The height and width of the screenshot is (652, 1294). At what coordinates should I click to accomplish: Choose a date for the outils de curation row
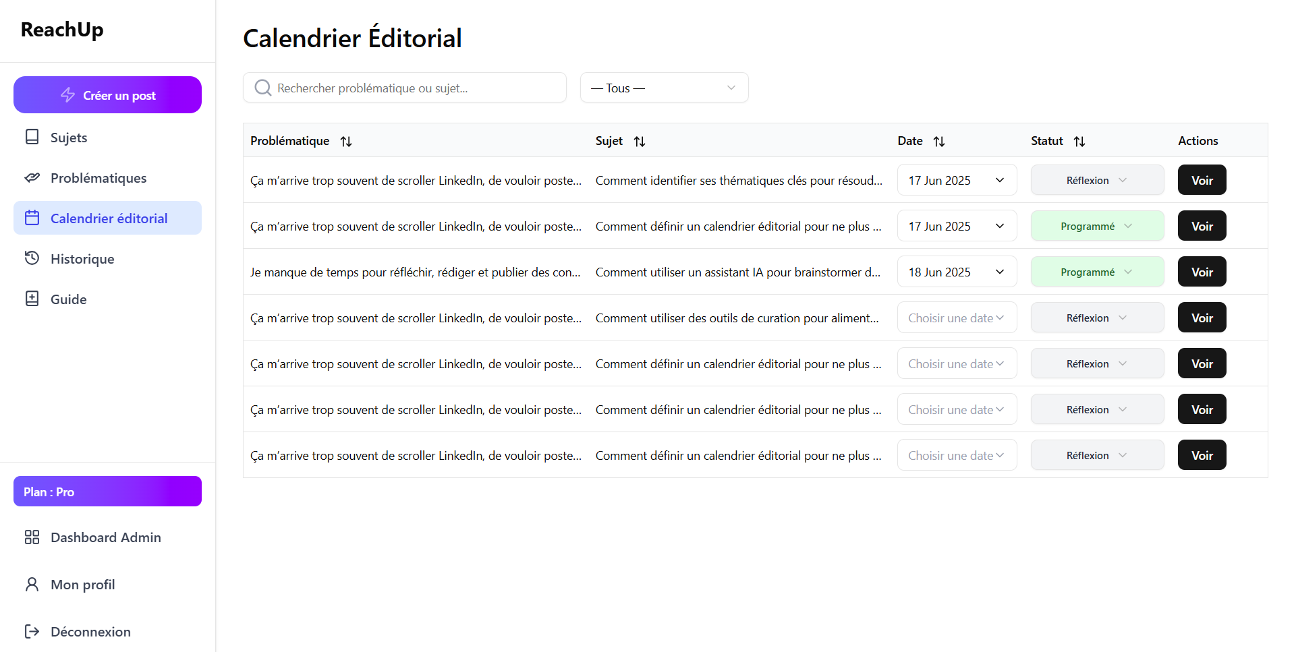(x=957, y=318)
